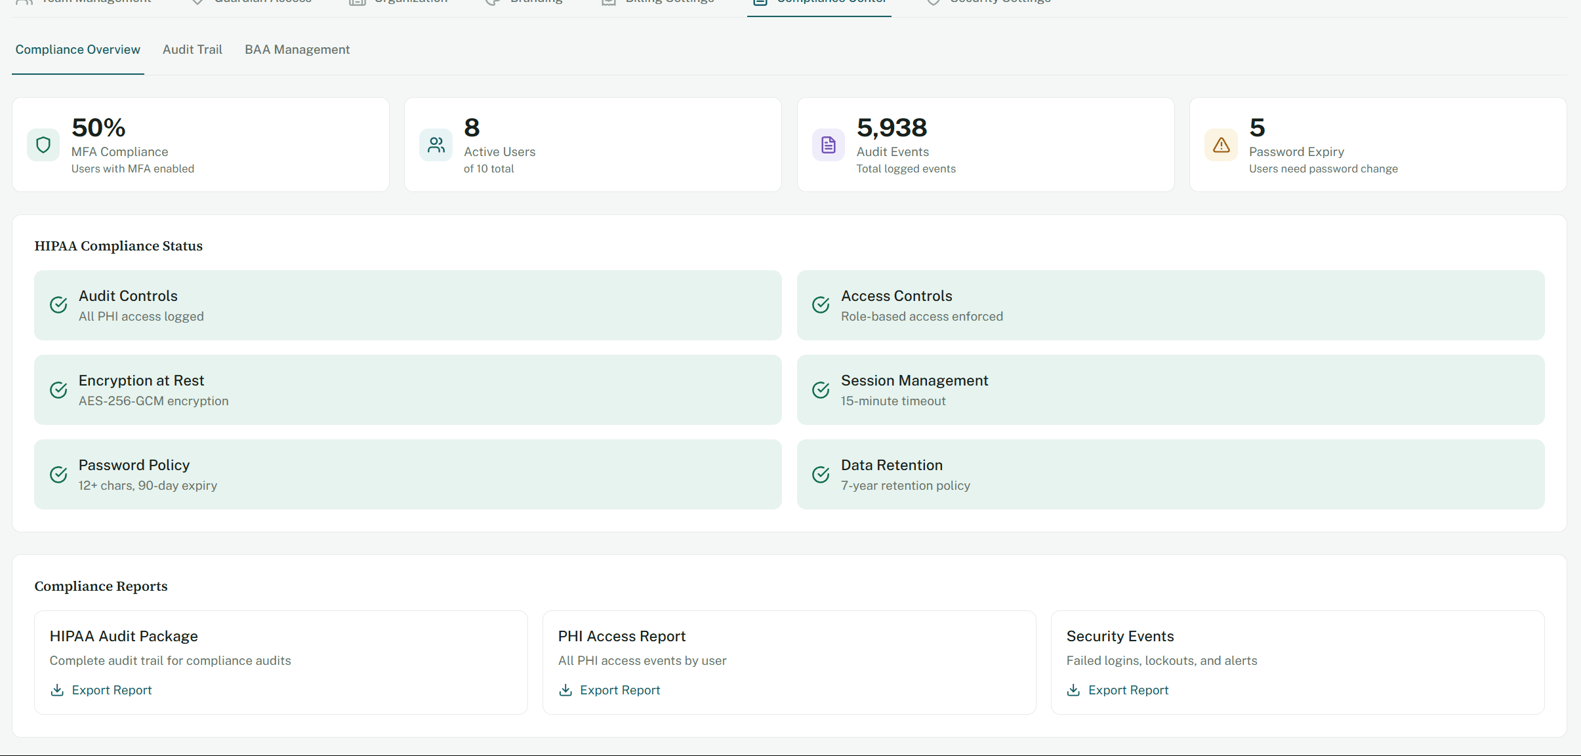Click 'Users need password change' text
1581x756 pixels.
point(1323,169)
